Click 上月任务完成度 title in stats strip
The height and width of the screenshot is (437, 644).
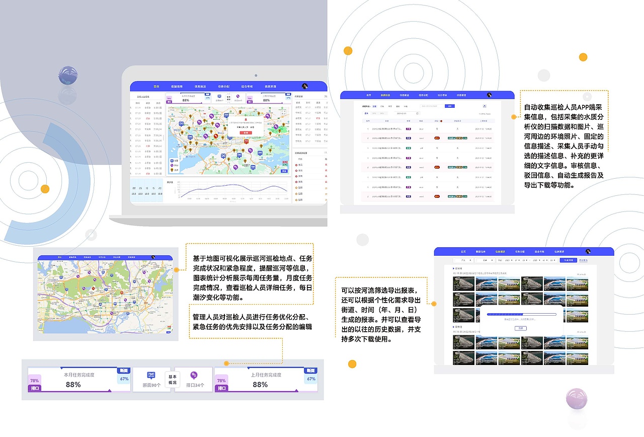coord(266,375)
